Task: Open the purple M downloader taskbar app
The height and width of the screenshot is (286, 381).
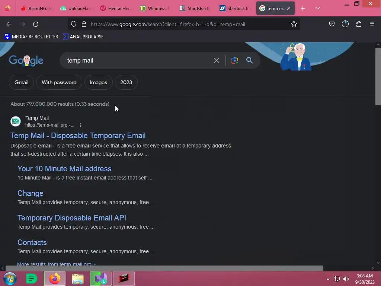Action: (x=101, y=279)
